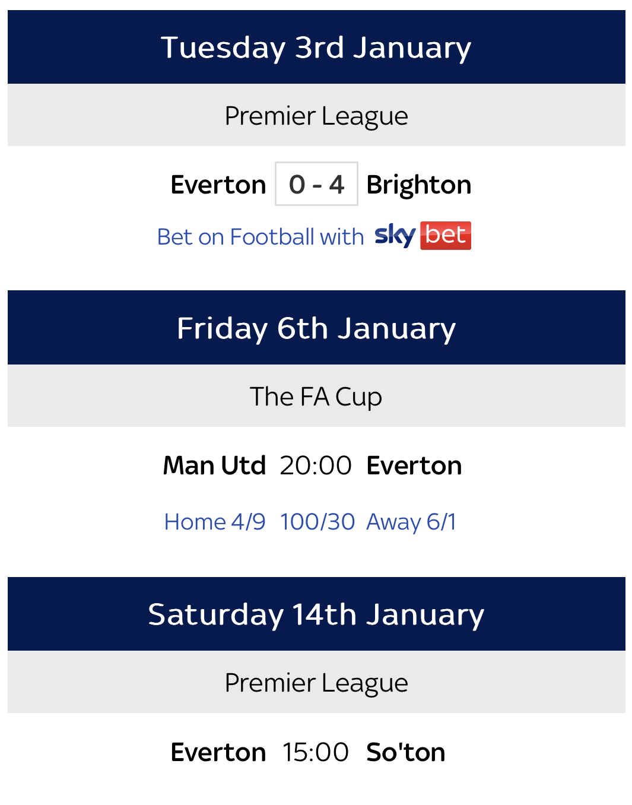
Task: Click the So'ton team name
Action: pyautogui.click(x=406, y=752)
